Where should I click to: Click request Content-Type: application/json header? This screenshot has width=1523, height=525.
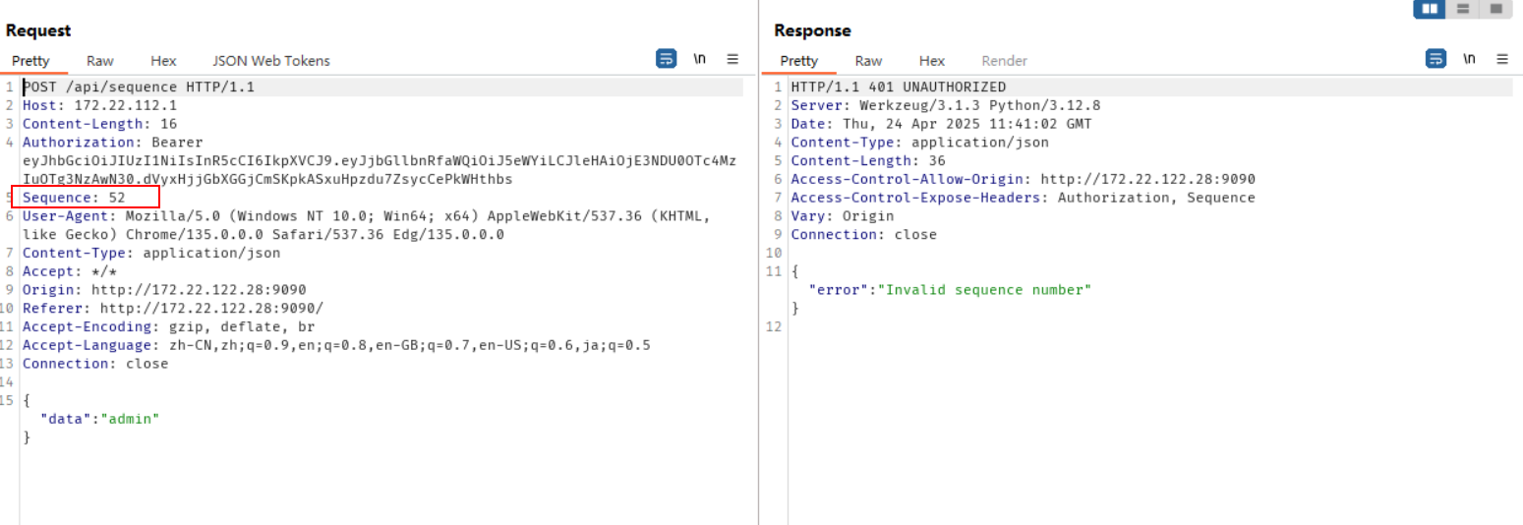pos(151,253)
